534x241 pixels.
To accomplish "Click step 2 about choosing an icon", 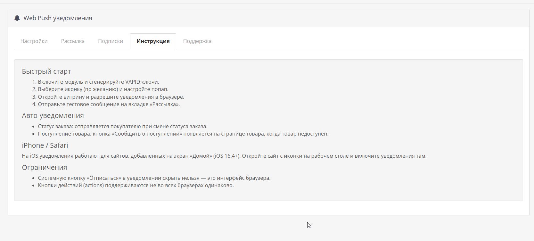I will tap(103, 89).
